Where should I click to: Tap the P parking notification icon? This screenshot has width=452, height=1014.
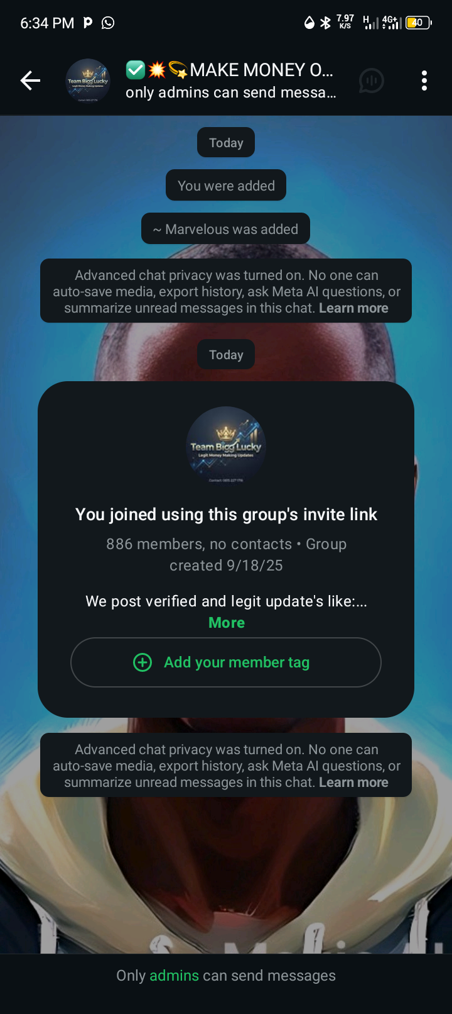coord(88,23)
